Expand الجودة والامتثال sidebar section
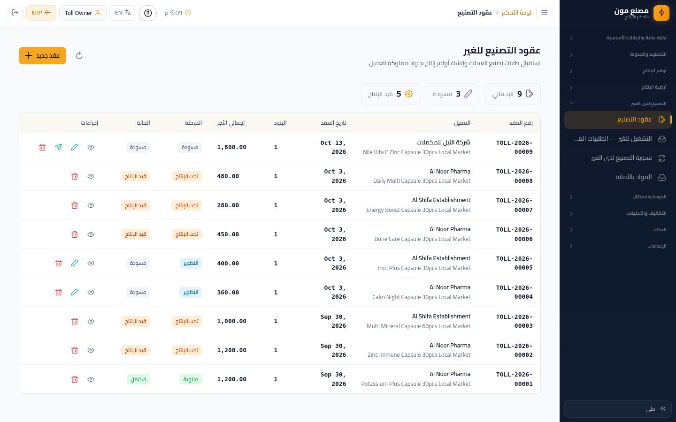The height and width of the screenshot is (422, 676). 618,197
